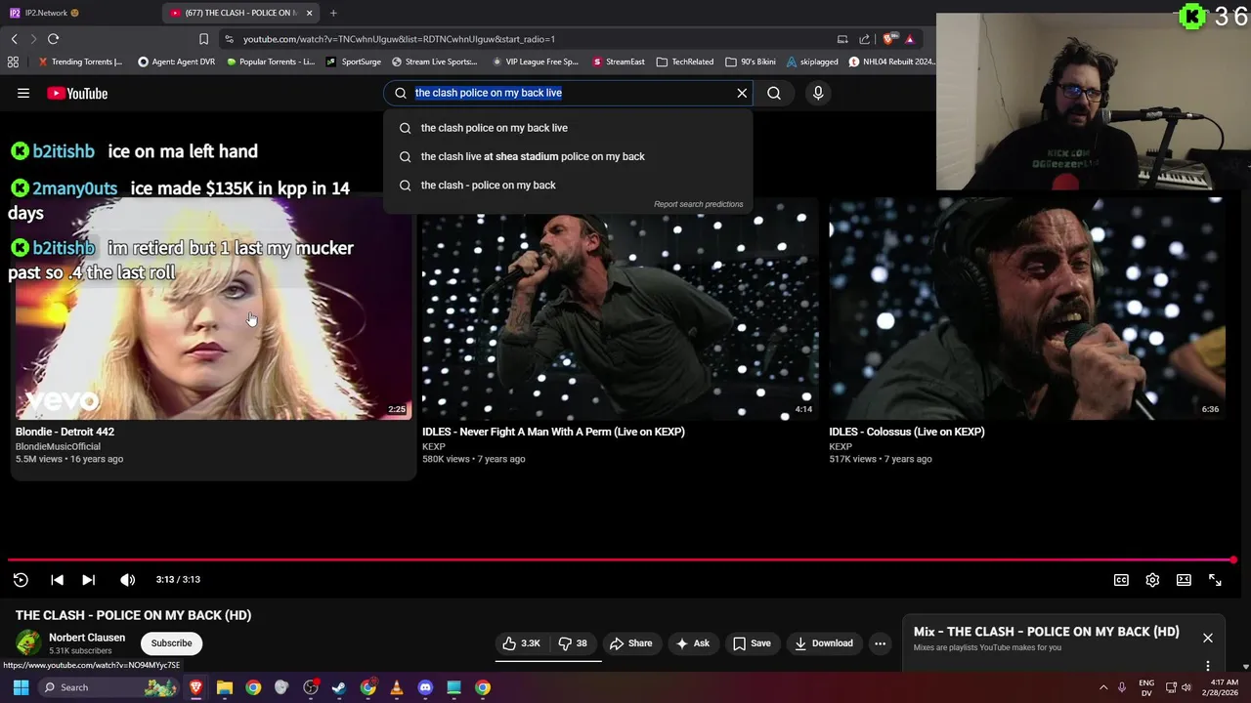Dislike the video (38)

click(x=573, y=643)
